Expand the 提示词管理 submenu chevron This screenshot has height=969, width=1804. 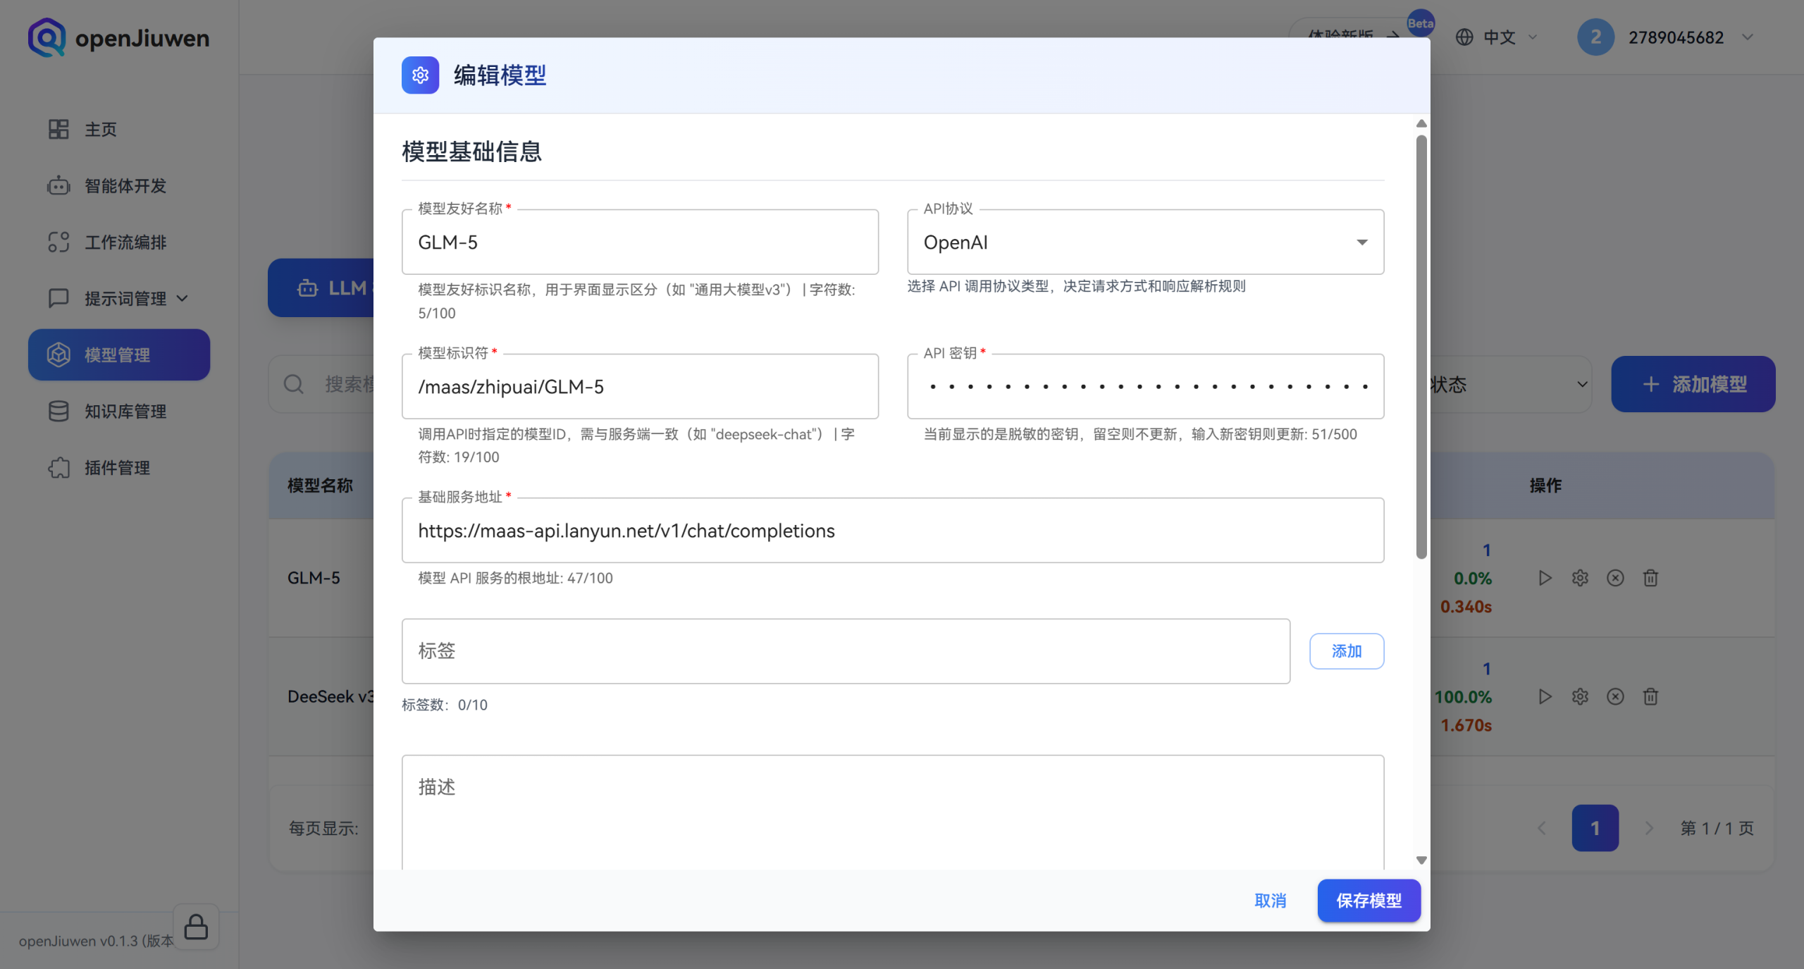click(183, 299)
